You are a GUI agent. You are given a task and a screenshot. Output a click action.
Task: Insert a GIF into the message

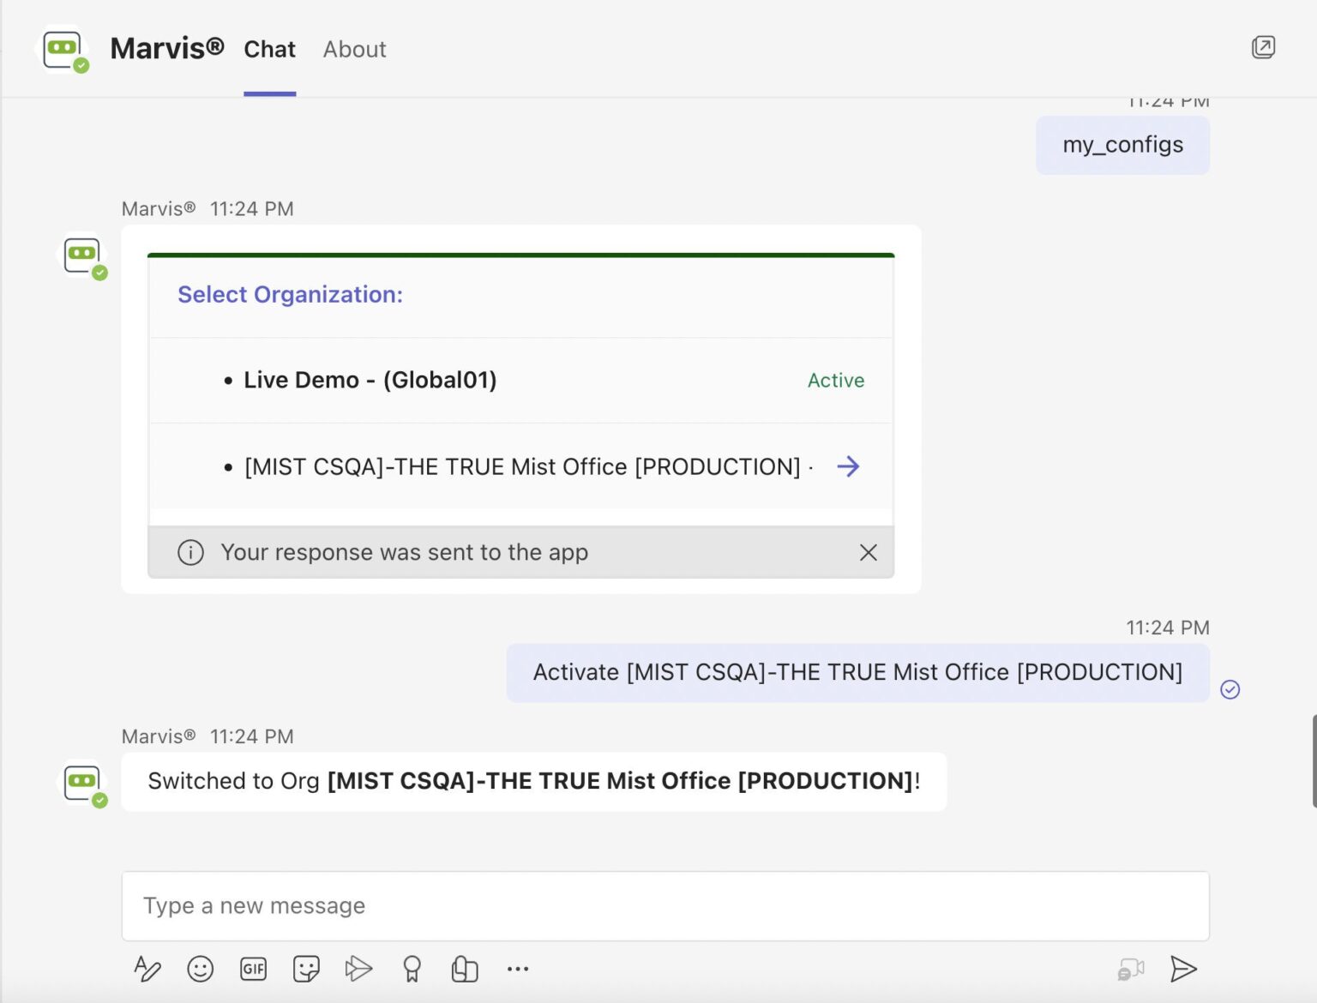(253, 969)
